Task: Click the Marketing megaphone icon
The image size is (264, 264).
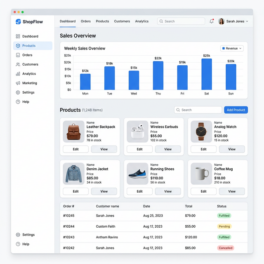Action: 18,83
